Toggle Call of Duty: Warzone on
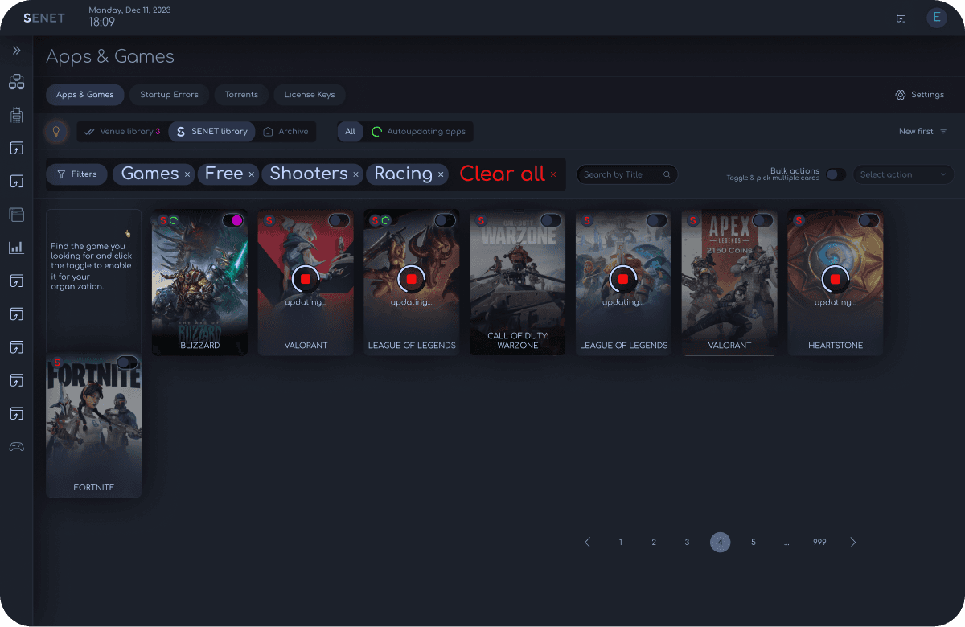 click(551, 220)
